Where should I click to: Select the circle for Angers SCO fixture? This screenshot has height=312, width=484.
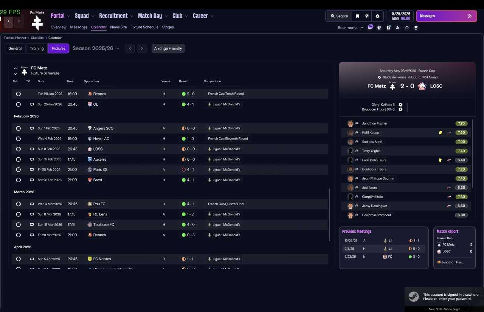(x=18, y=128)
